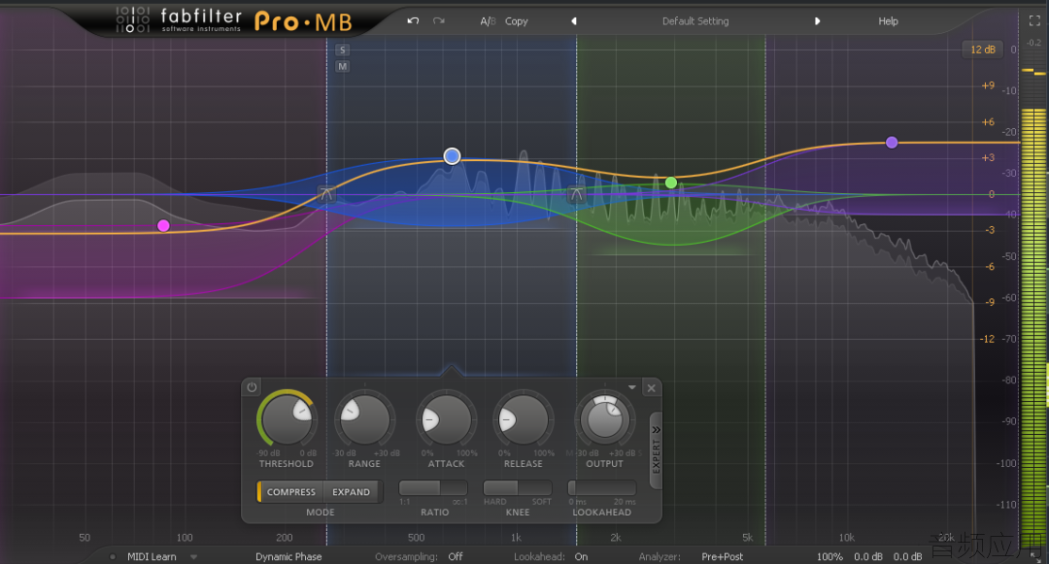Click the FabFilter Pro-MB logo
The height and width of the screenshot is (564, 1049).
tap(234, 20)
